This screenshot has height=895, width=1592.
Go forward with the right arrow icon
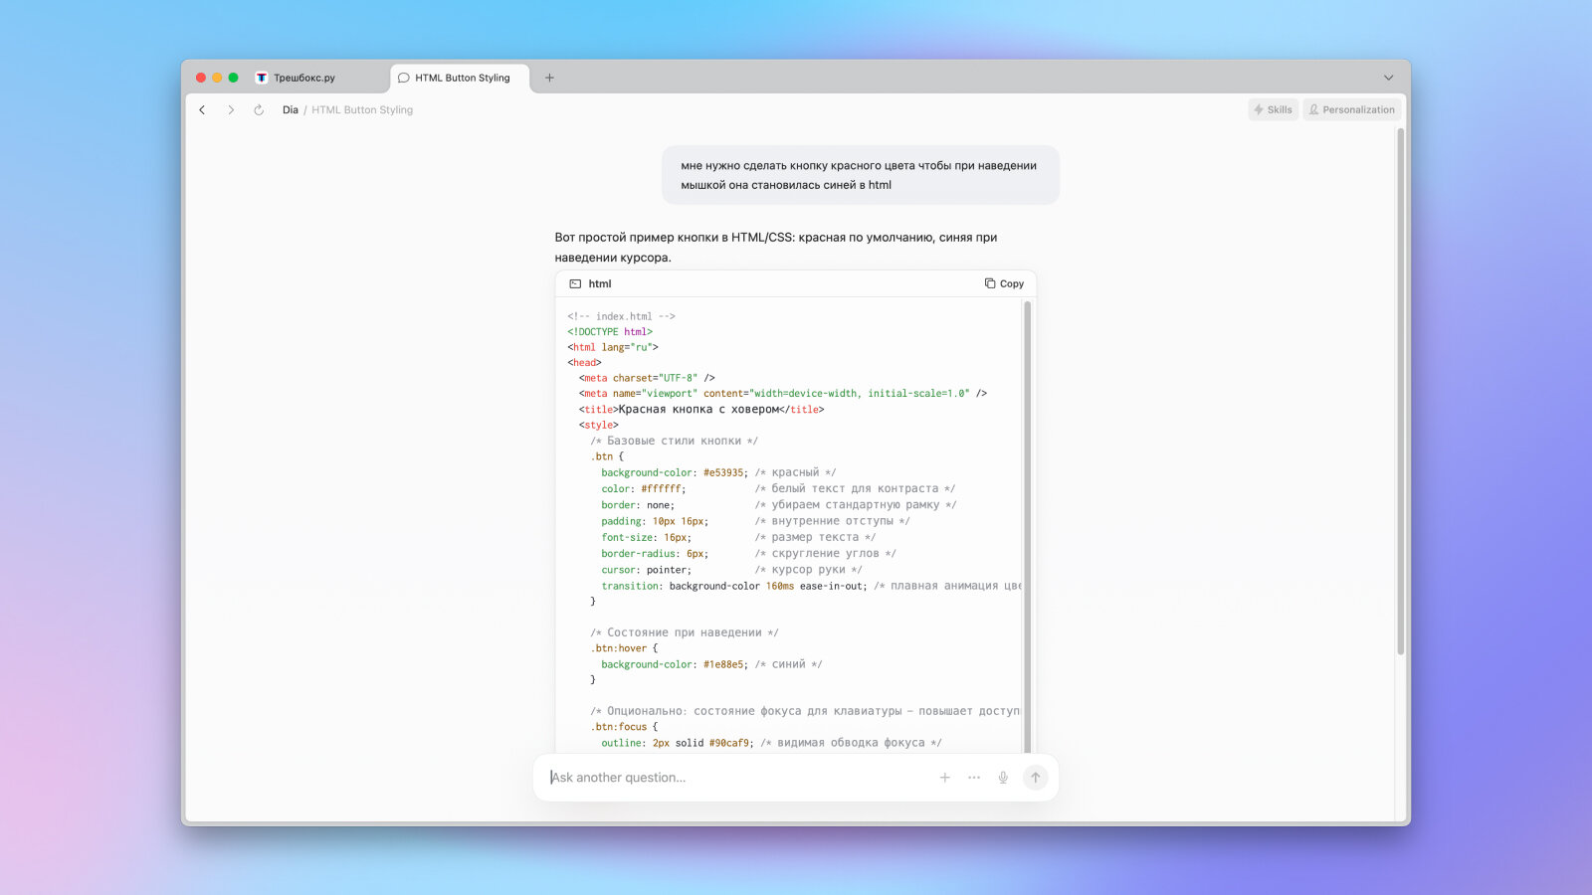[231, 110]
